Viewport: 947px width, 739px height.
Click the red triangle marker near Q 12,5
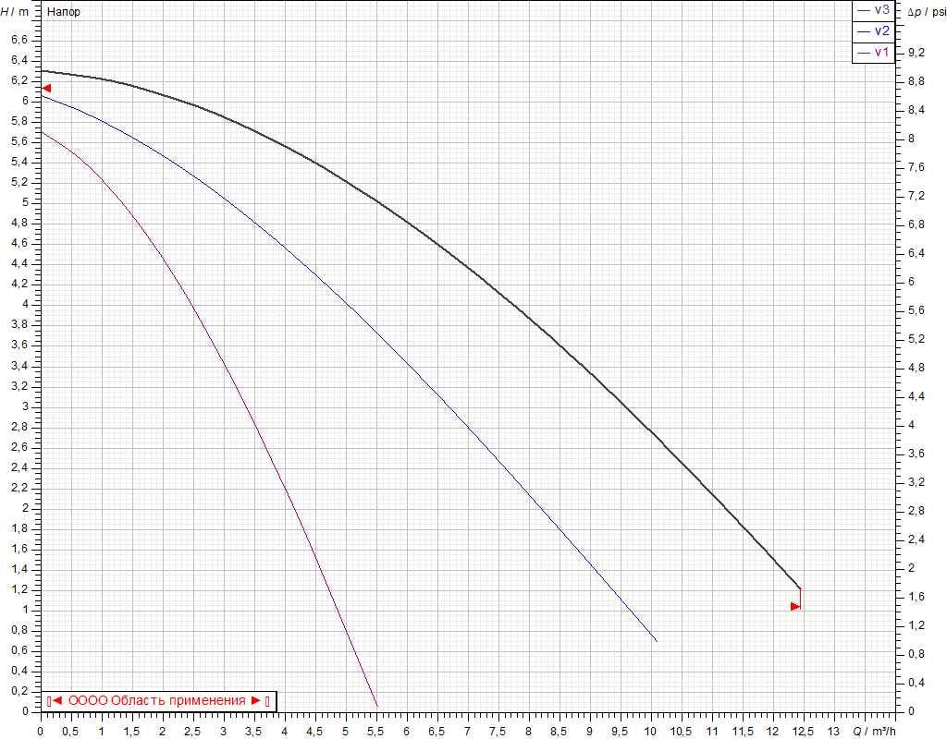(794, 606)
